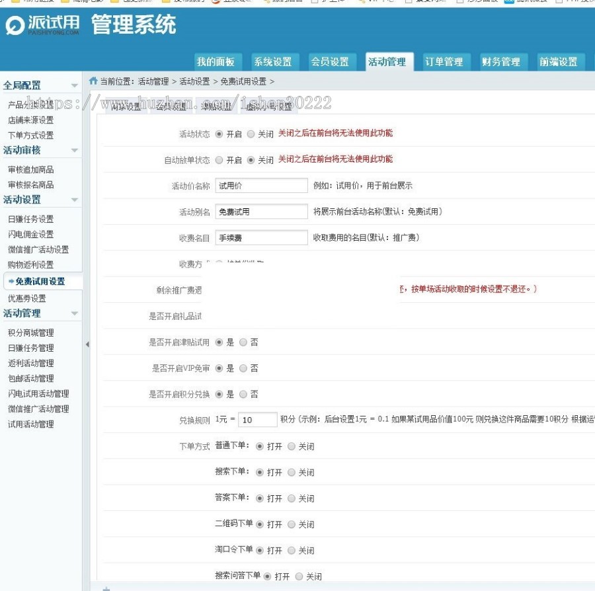Click the home icon in the breadcrumb bar

click(x=92, y=79)
